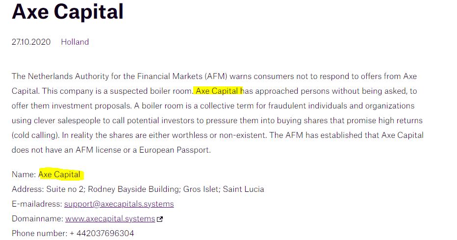Click the support@axecapitals.systems email link
The image size is (457, 240).
click(x=119, y=204)
